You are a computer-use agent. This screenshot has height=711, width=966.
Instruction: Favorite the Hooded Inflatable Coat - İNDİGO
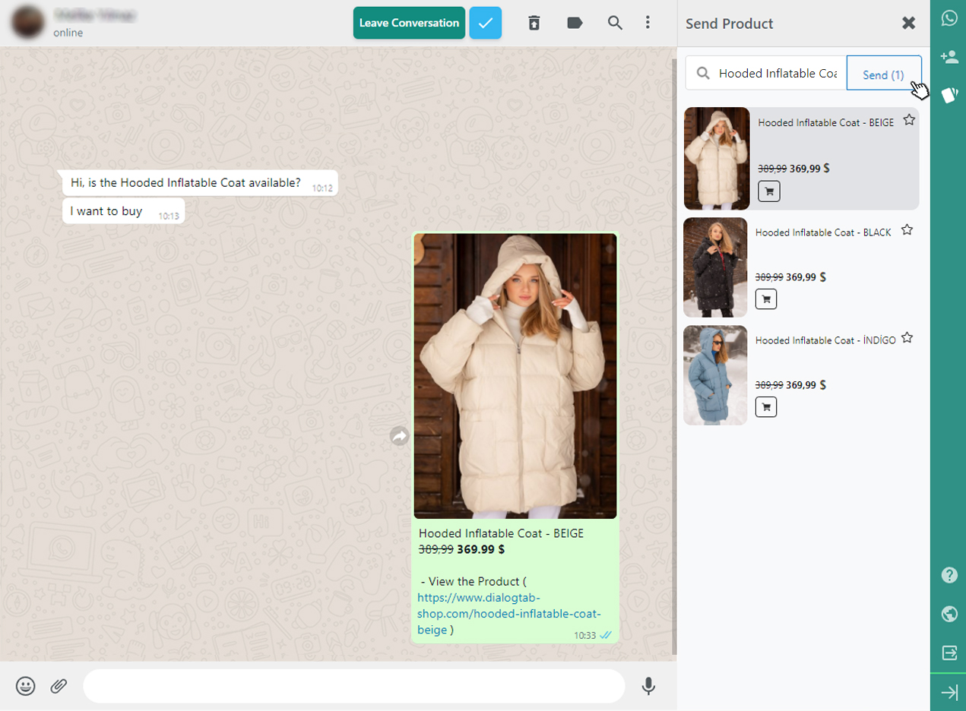pyautogui.click(x=907, y=337)
